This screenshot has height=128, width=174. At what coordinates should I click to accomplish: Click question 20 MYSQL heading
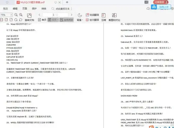30,122
